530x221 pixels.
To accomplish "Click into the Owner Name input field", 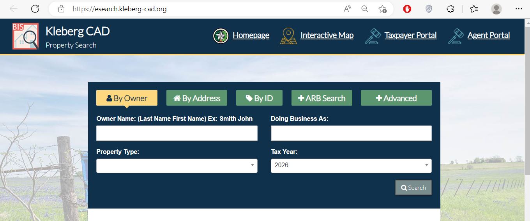I will tap(177, 133).
